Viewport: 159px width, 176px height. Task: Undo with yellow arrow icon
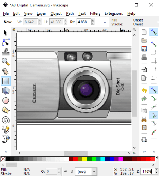[144, 90]
